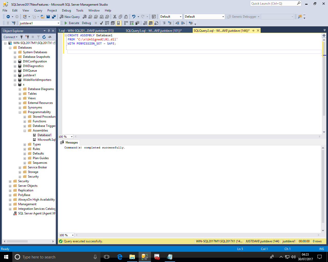Viewport: 328px width, 262px height.
Task: Click the Disconnect plug icon in Object Explorer
Action: pyautogui.click(x=27, y=37)
